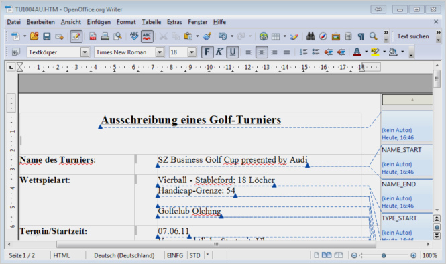Click the New document icon
Viewport: 446px width, 264px height.
15,36
